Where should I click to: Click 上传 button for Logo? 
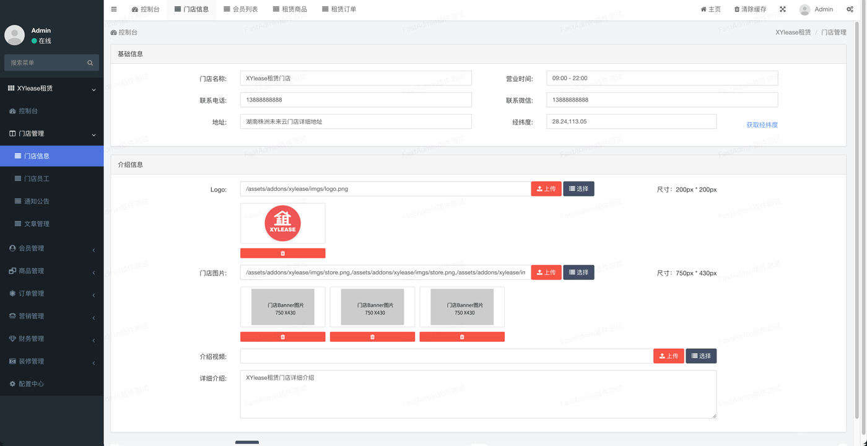[546, 189]
